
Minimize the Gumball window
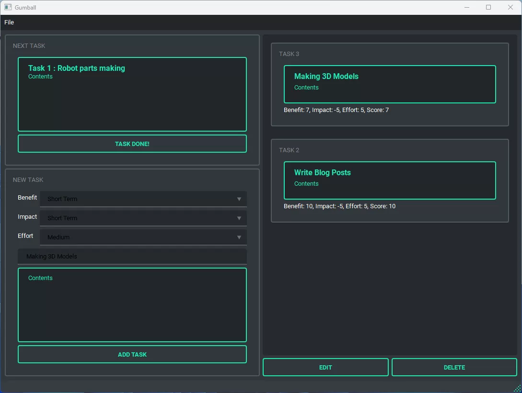click(x=466, y=7)
